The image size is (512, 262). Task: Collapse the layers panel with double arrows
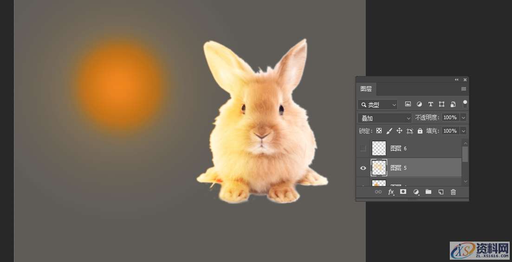click(x=456, y=80)
